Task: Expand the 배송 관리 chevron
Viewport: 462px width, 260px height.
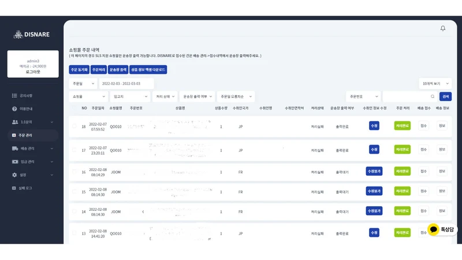Action: [52, 148]
